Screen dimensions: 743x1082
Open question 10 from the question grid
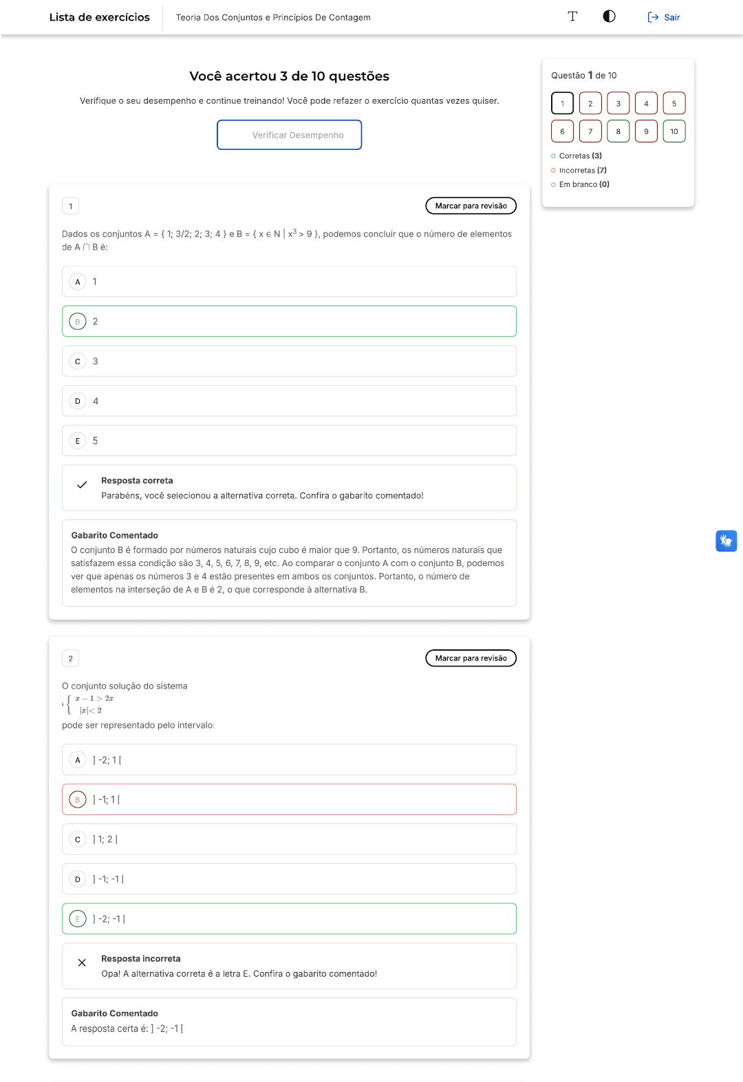click(x=674, y=131)
